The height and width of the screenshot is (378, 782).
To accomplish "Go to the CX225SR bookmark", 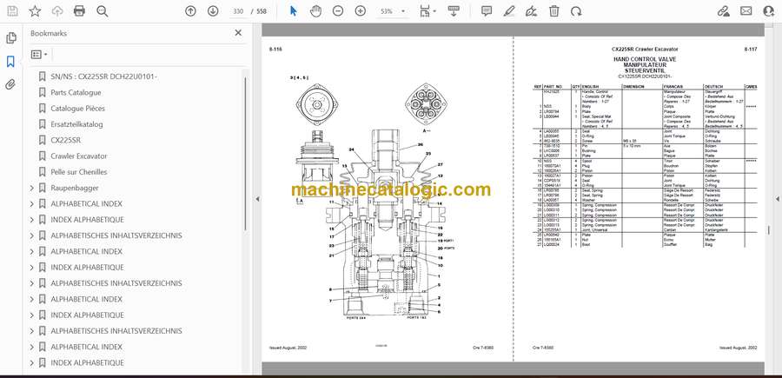I will click(65, 140).
